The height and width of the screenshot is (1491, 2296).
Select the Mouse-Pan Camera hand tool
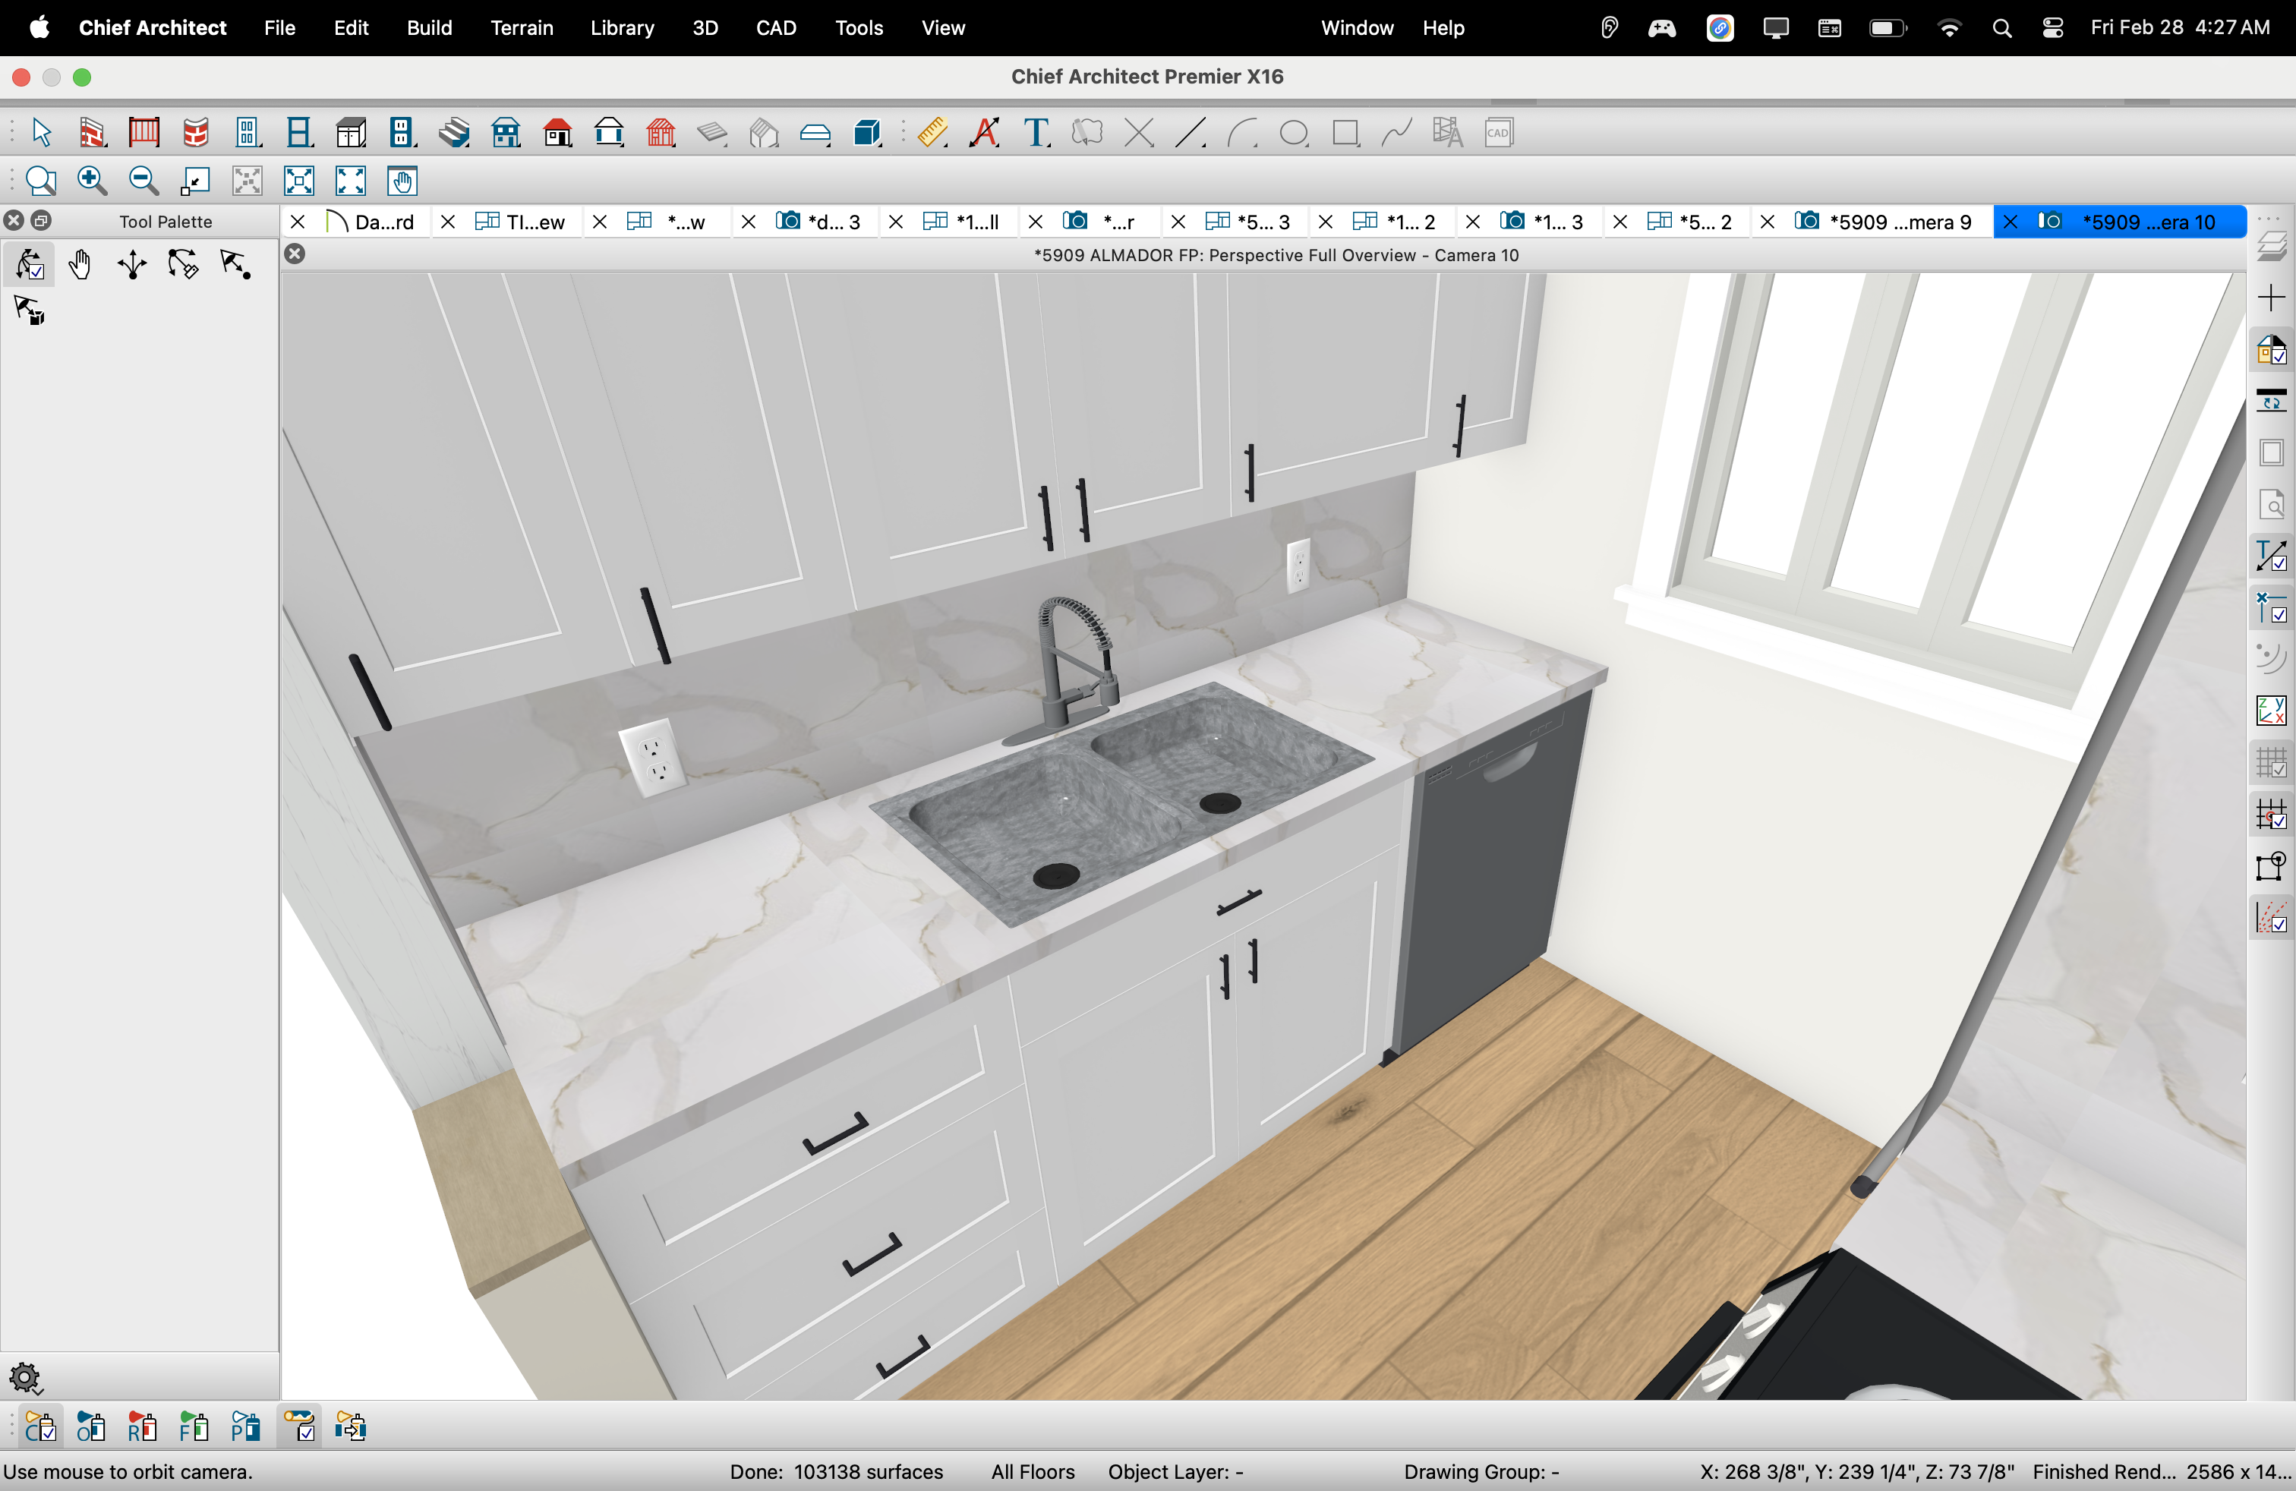(x=80, y=264)
